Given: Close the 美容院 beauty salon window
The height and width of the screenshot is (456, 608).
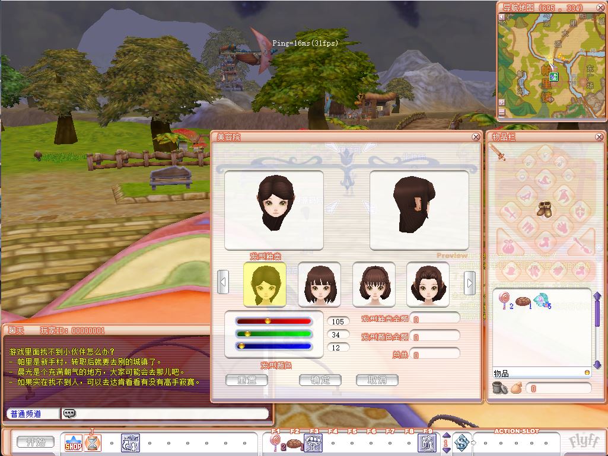Looking at the screenshot, I should coord(476,137).
